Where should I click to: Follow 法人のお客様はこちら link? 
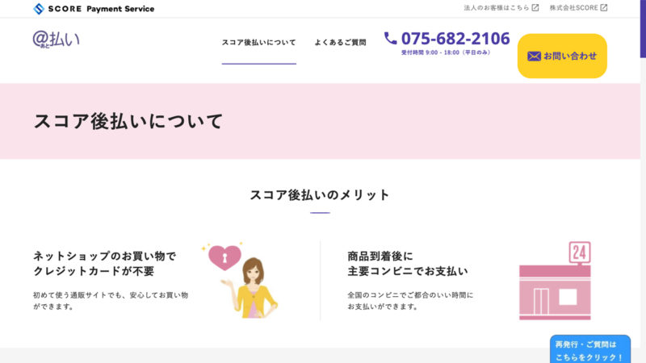pyautogui.click(x=497, y=8)
